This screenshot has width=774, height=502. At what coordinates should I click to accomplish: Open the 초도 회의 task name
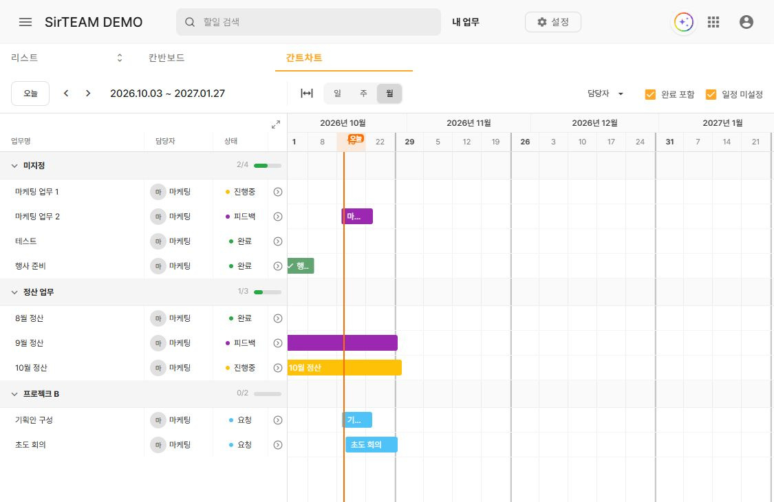click(30, 445)
